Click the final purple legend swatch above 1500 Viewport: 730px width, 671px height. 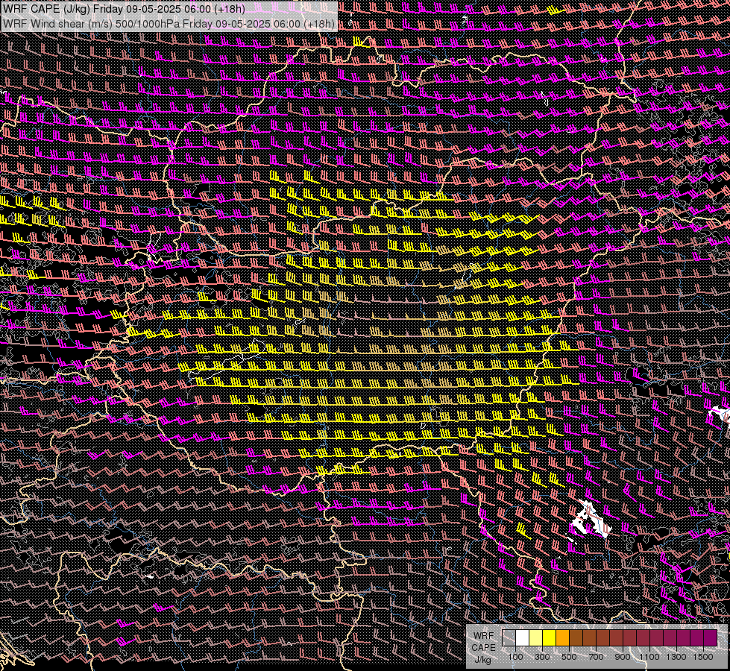pos(711,638)
